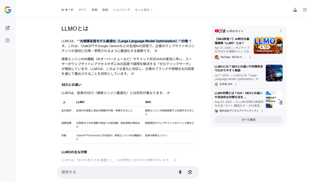Image resolution: width=309 pixels, height=182 pixels.
Task: Start voice input with the microphone icon
Action: coord(180,172)
